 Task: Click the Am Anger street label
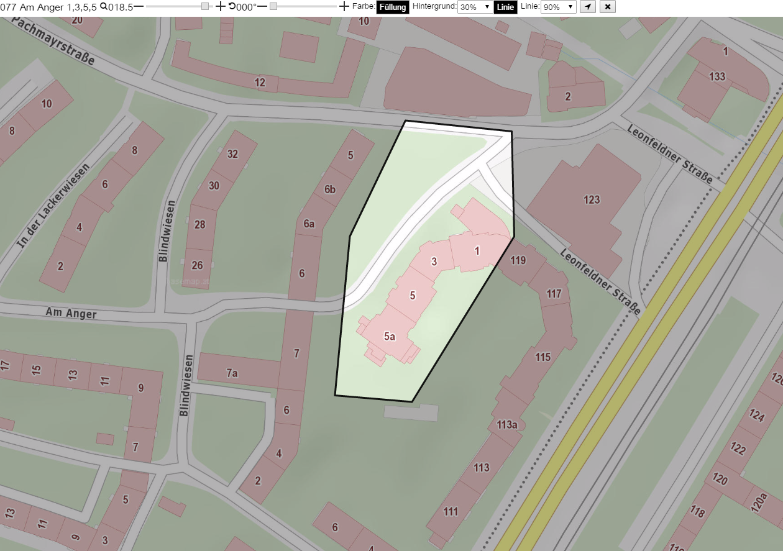71,313
